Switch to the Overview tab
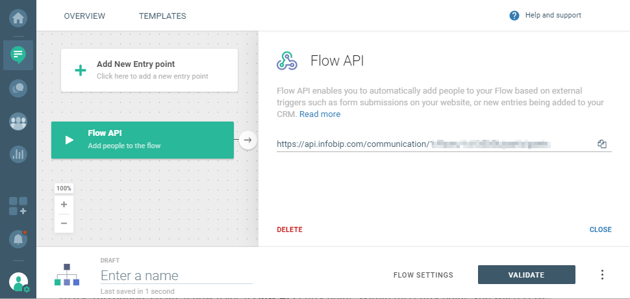The image size is (630, 299). [84, 16]
